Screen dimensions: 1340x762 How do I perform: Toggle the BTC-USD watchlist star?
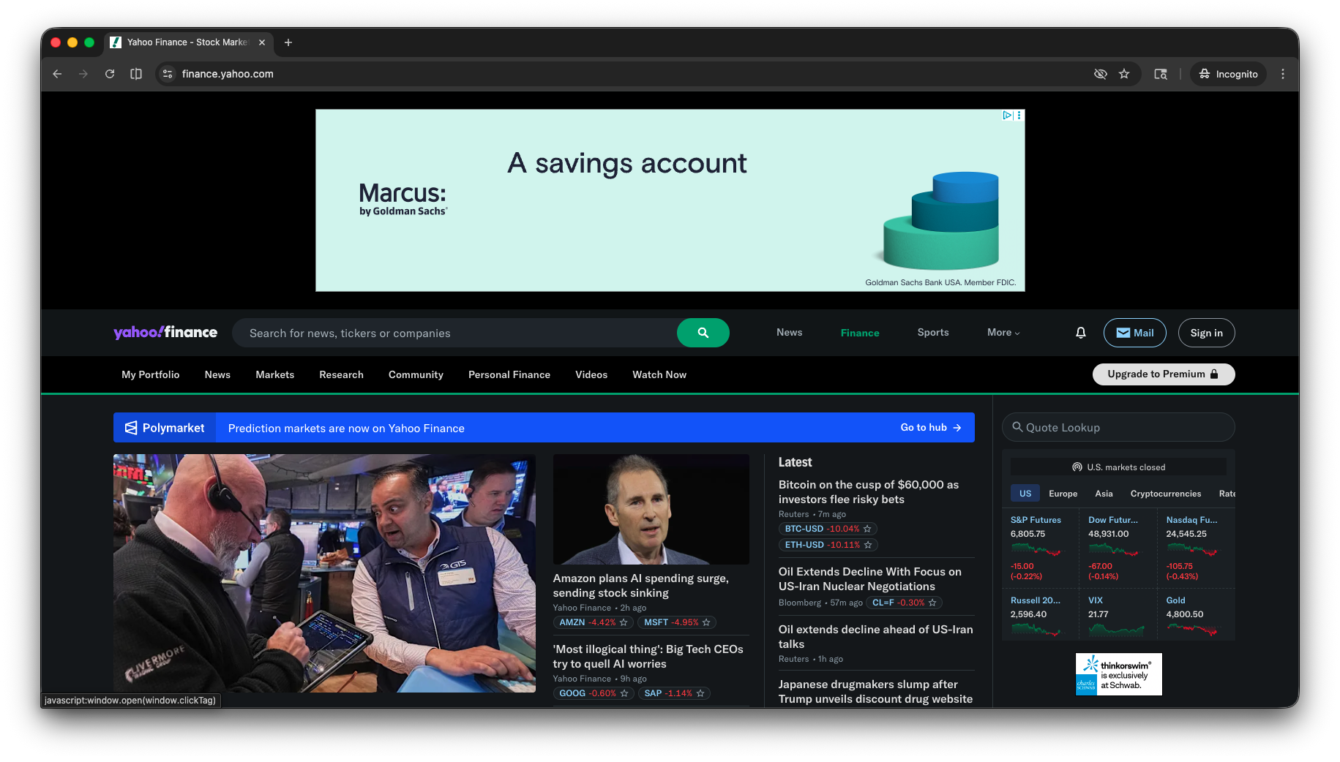[x=866, y=529]
